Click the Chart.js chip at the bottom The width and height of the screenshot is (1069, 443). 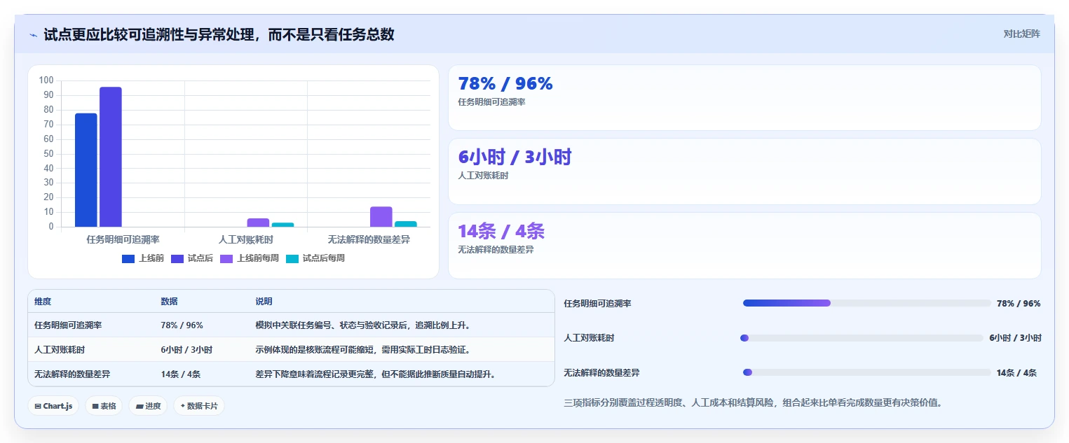pos(53,406)
